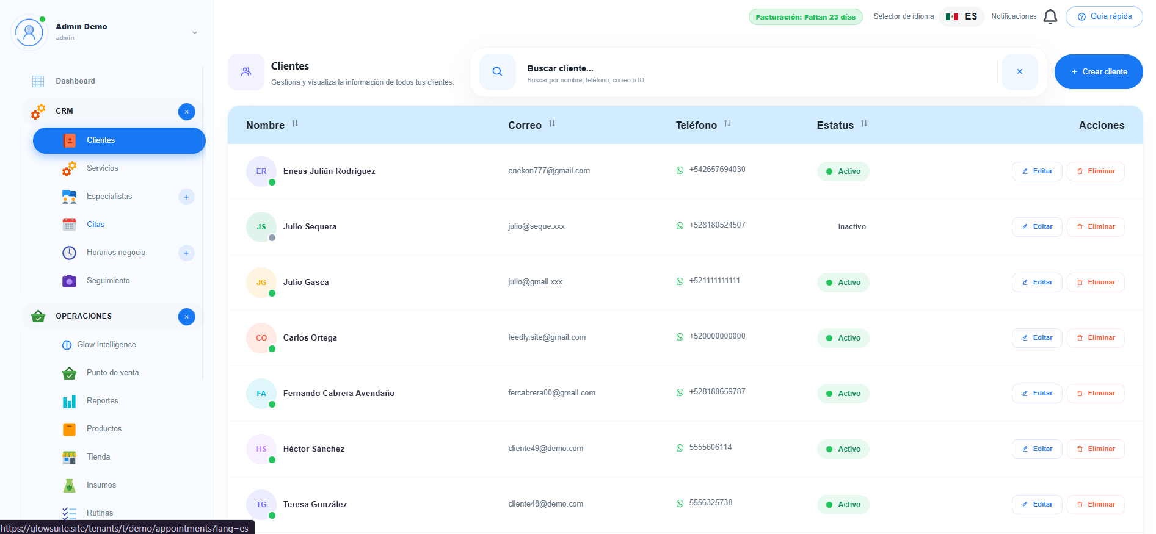Open Glow Intelligence
Screen dimensions: 1156x534
coord(106,345)
